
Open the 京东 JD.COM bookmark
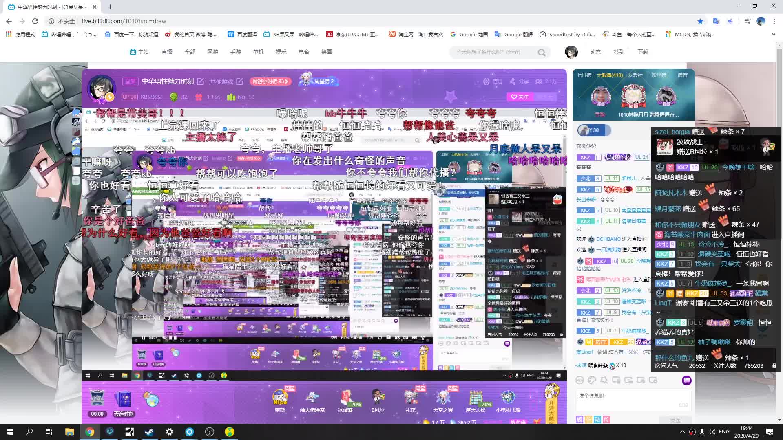tap(353, 34)
